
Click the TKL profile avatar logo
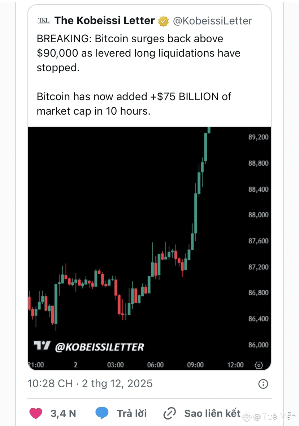tap(44, 21)
